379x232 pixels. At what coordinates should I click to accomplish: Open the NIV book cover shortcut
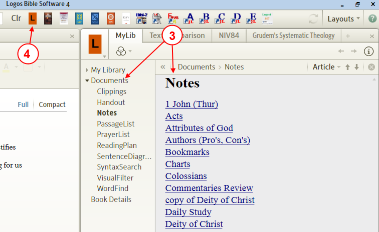(79, 18)
